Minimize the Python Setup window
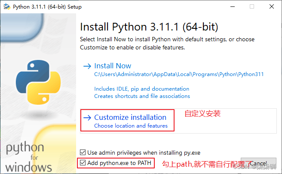 click(233, 7)
